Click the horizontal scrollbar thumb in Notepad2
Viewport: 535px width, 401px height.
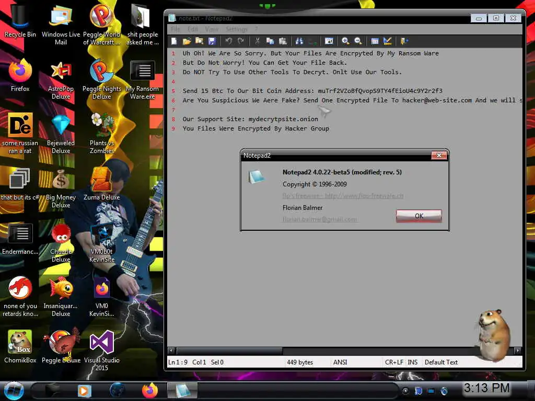point(229,350)
